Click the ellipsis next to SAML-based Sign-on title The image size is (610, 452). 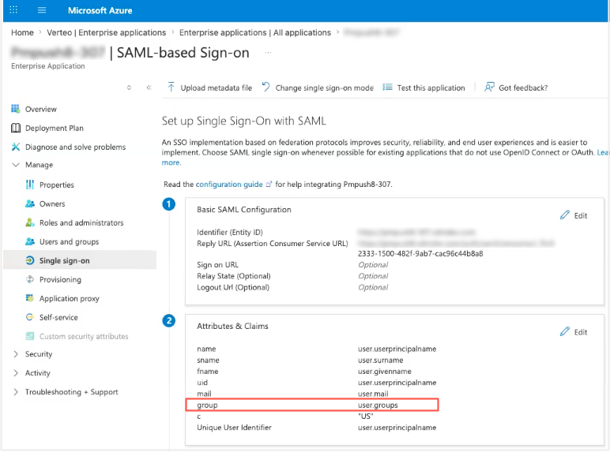[268, 52]
